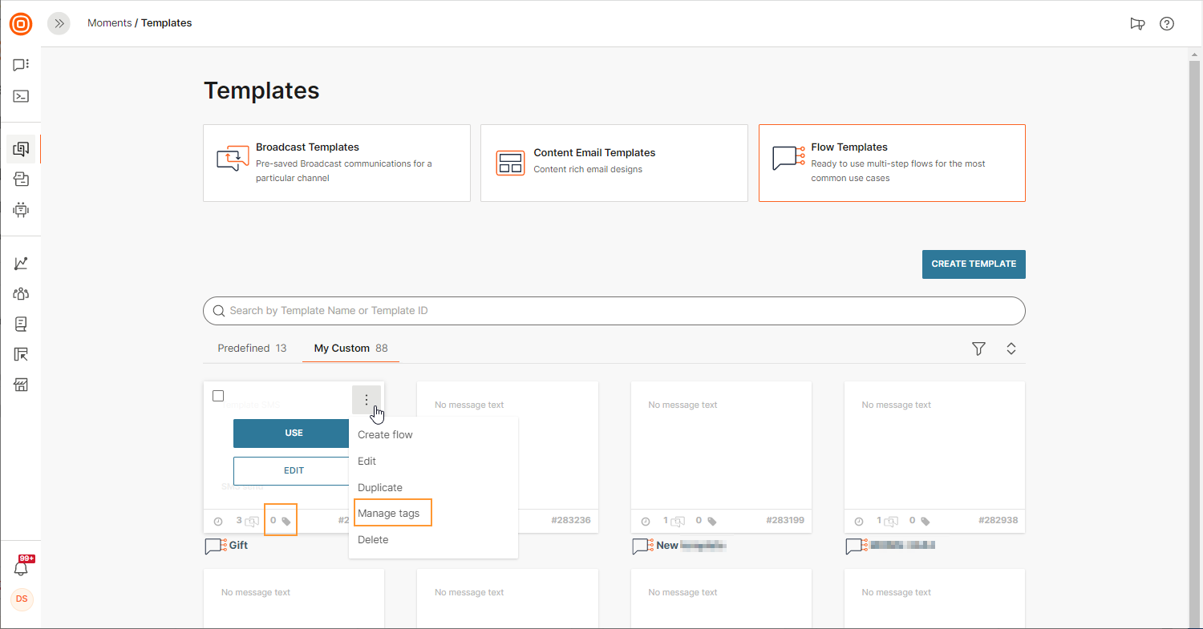Open the chatbot robot icon in sidebar
The height and width of the screenshot is (629, 1203).
[x=21, y=210]
